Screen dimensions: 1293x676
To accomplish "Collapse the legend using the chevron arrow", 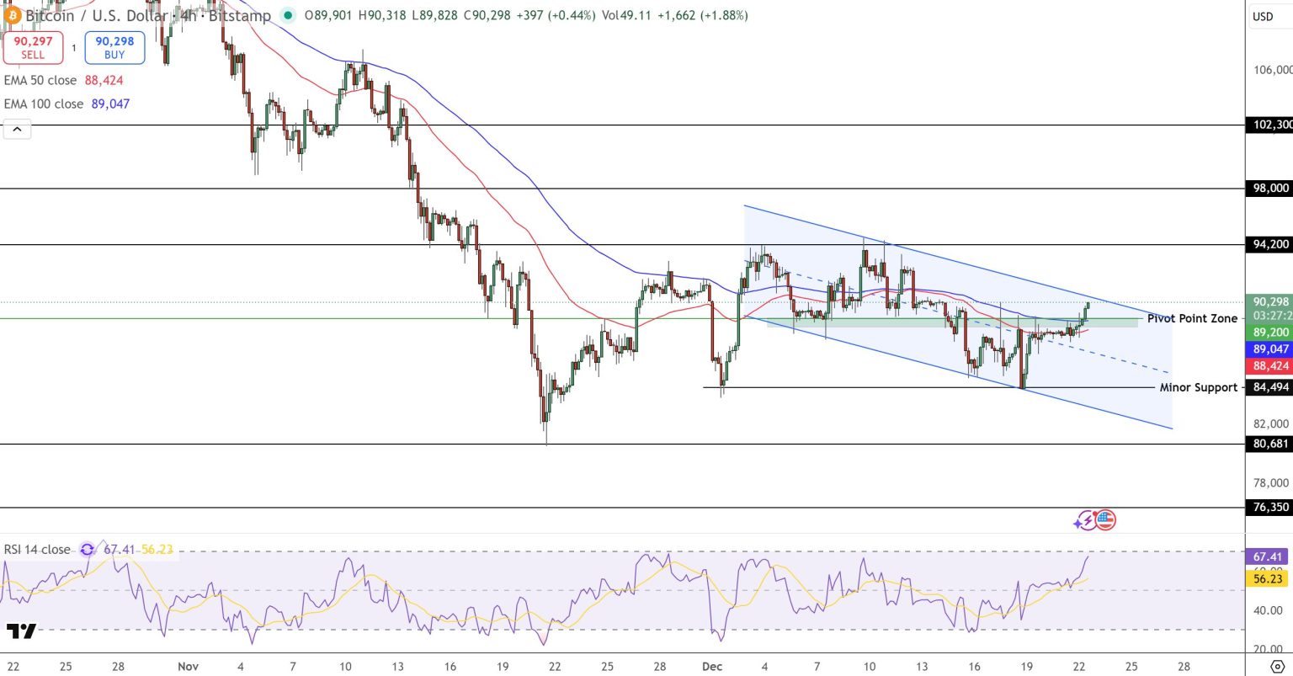I will (17, 129).
